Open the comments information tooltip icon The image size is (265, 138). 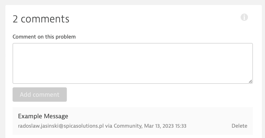coord(244,17)
